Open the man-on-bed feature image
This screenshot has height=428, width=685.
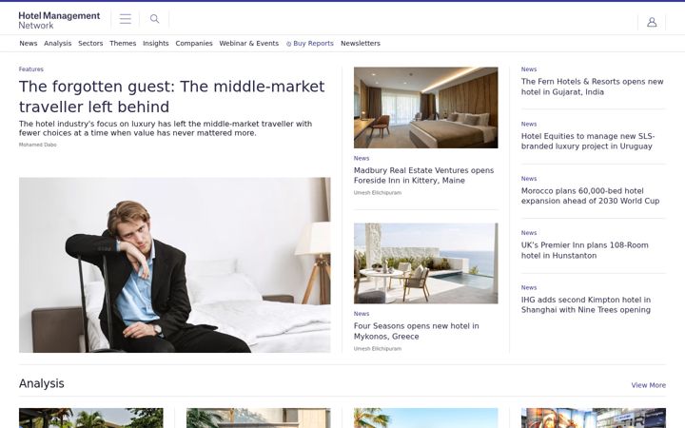tap(175, 264)
